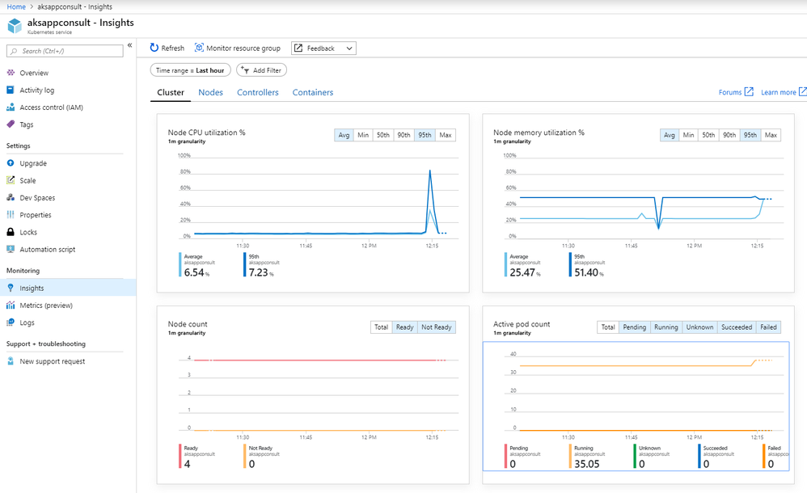Toggle 50th in Node memory utilization chart

(x=708, y=135)
